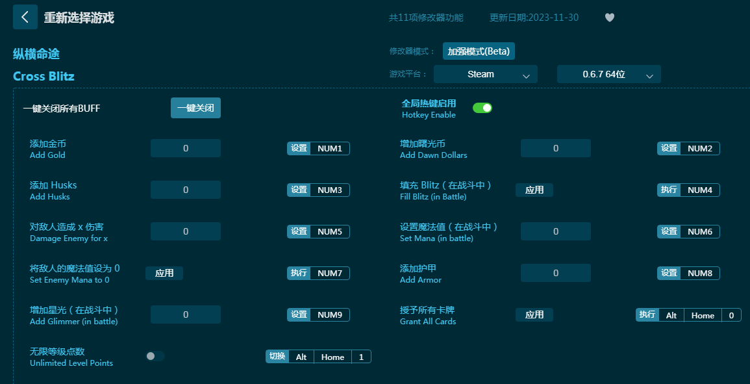
Task: Click the Add Dawn Dollars input field
Action: click(555, 148)
